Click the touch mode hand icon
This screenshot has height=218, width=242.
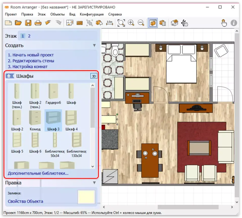[x=224, y=23]
